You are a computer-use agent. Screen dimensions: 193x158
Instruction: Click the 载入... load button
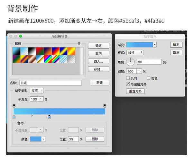coord(98,61)
